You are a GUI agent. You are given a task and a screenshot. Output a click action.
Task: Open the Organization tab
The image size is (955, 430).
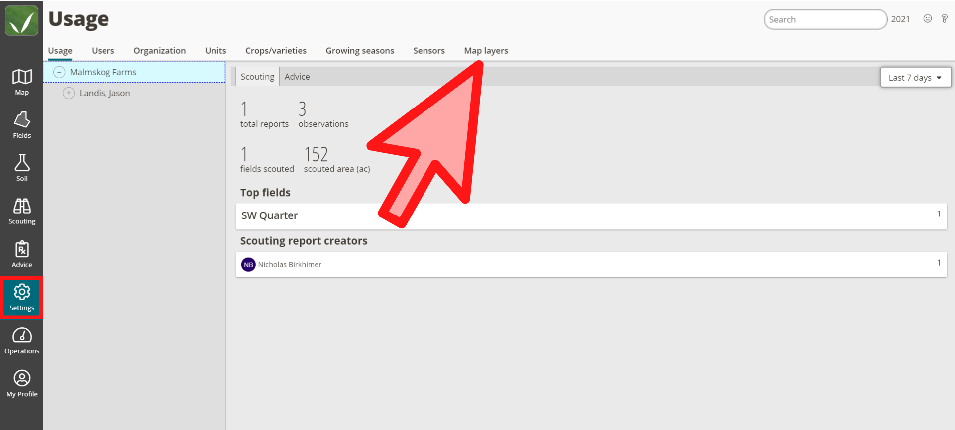(x=160, y=51)
